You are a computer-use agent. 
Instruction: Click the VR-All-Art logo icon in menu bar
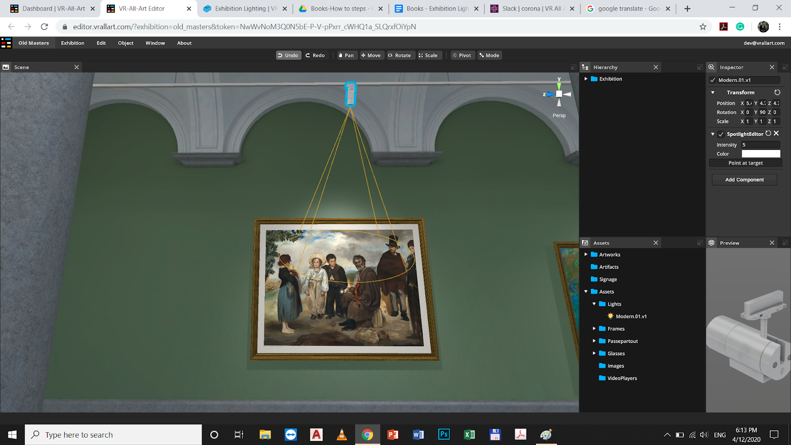tap(6, 43)
